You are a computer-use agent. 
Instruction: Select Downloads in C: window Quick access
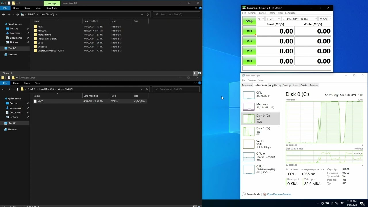[x=16, y=33]
